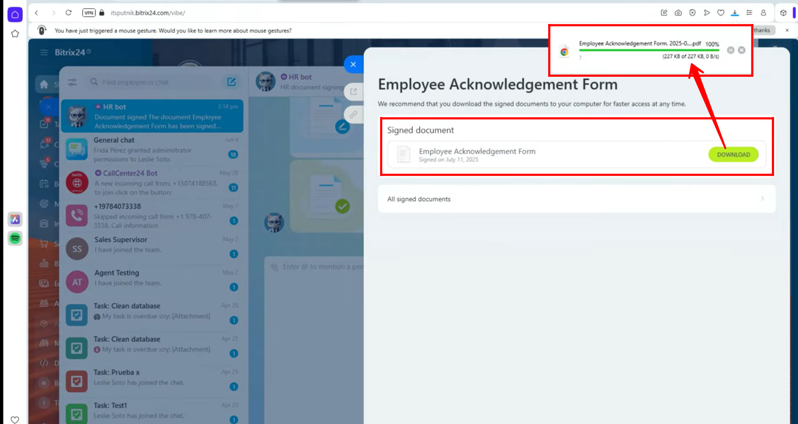Toggle the VPN badge in address bar
798x424 pixels.
tap(89, 13)
